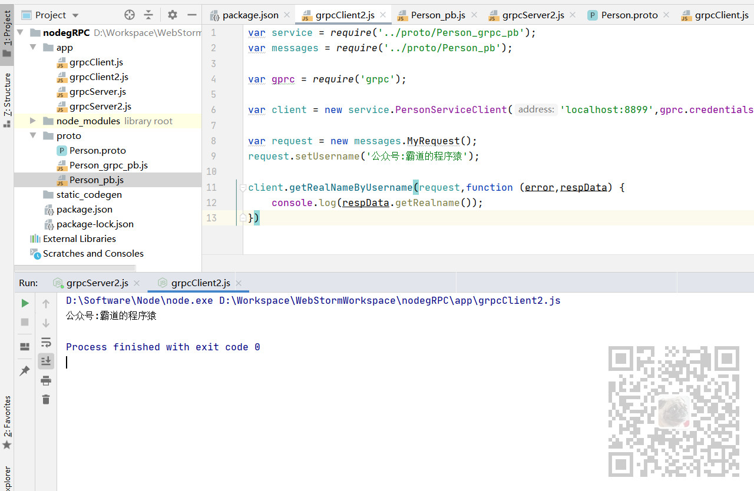Viewport: 754px width, 491px height.
Task: Select grpcClient2.js in project tree
Action: pyautogui.click(x=98, y=77)
